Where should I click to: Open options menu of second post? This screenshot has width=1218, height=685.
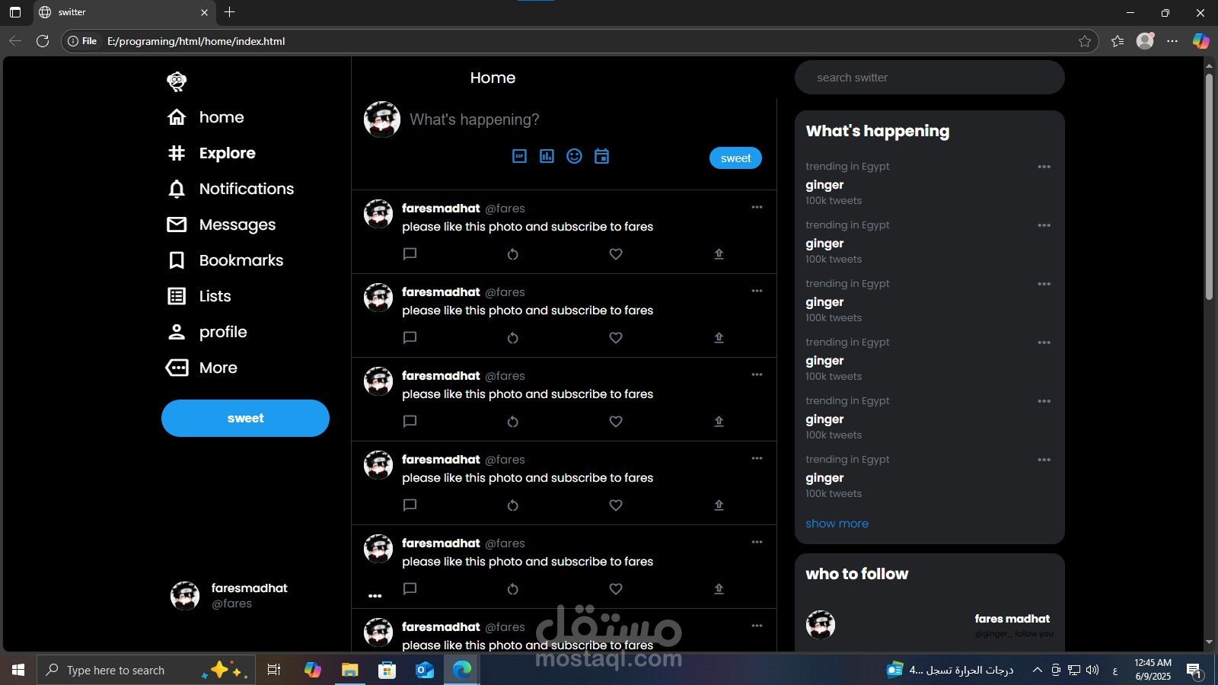pyautogui.click(x=757, y=291)
